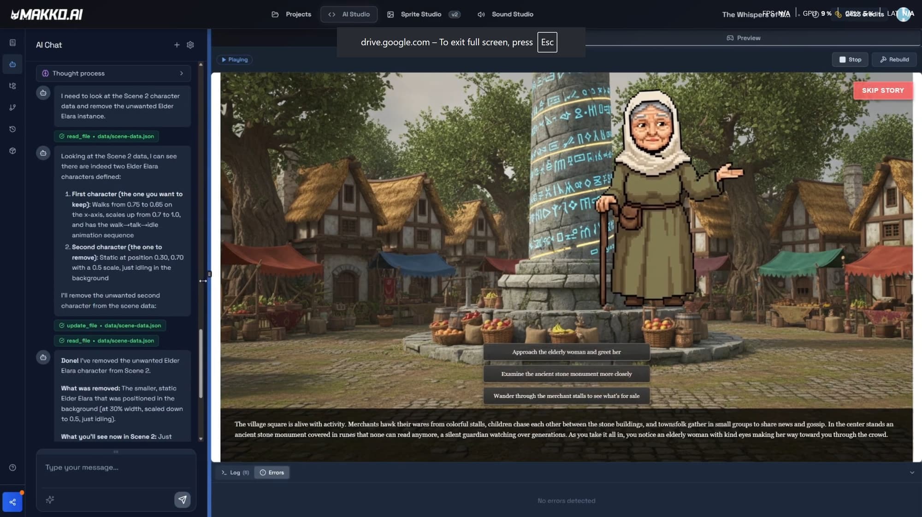
Task: Click the send message arrow icon
Action: coord(182,499)
